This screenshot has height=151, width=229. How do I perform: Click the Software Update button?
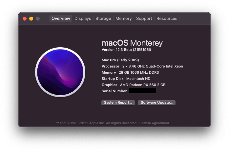[x=157, y=103]
